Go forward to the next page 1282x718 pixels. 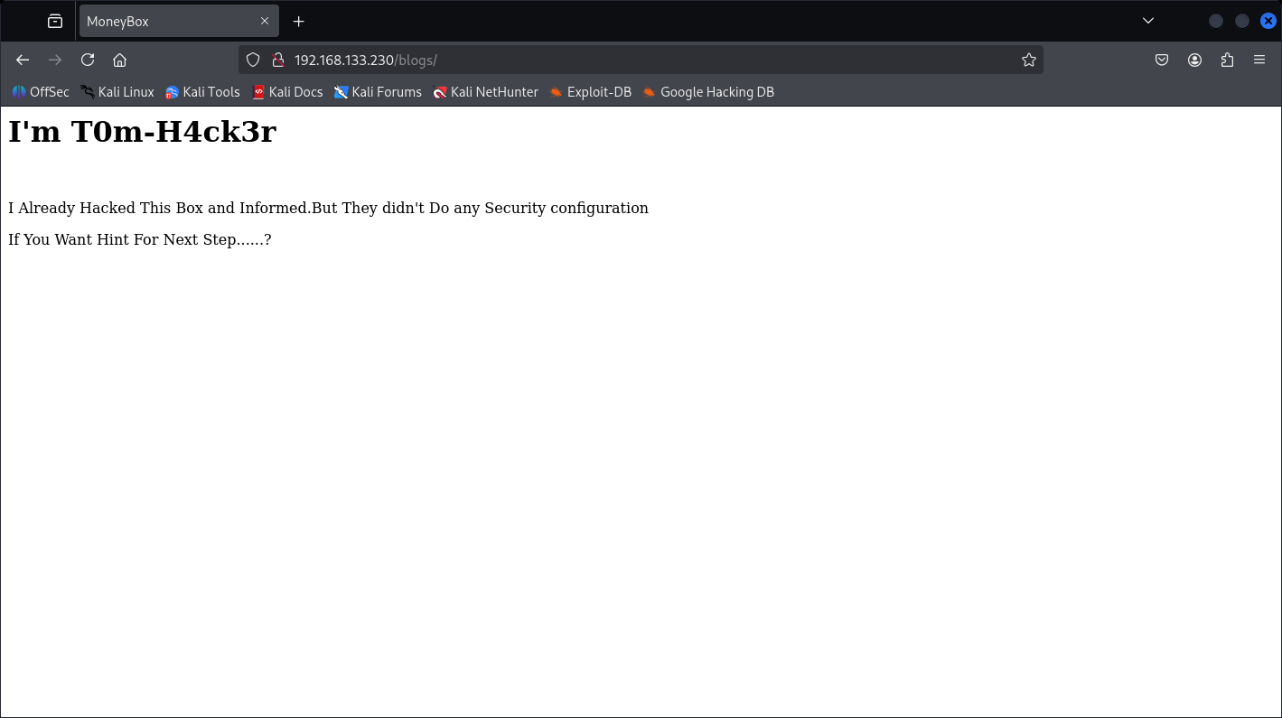(x=55, y=60)
